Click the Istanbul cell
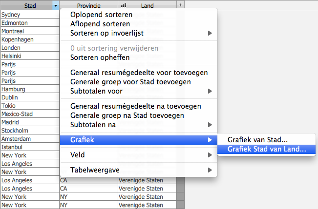 tap(30, 147)
